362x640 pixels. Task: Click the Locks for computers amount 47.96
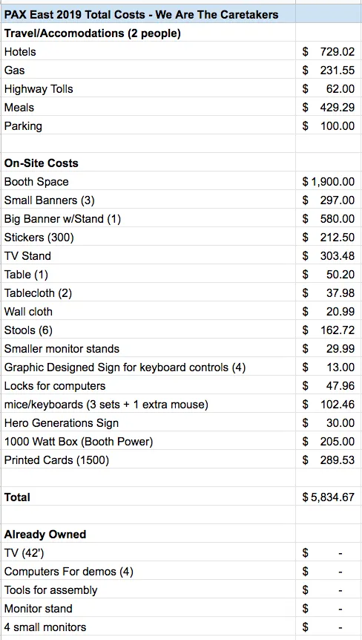(329, 386)
